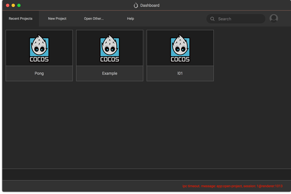Open the New Project tab
291x194 pixels.
tap(57, 19)
